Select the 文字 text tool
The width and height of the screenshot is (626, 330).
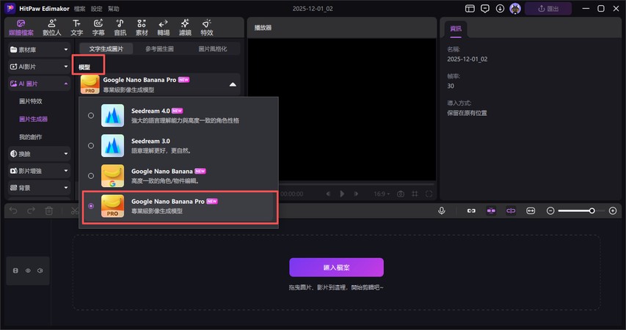pyautogui.click(x=76, y=27)
